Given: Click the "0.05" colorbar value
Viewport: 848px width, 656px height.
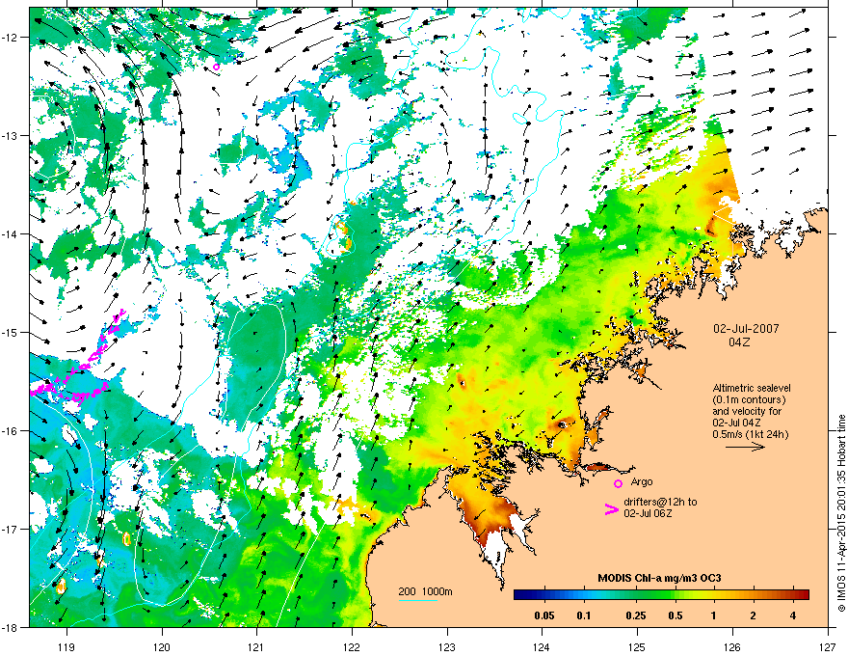Looking at the screenshot, I should [x=544, y=615].
